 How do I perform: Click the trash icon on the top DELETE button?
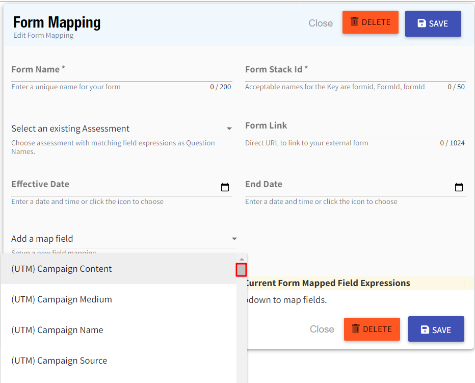pyautogui.click(x=355, y=22)
